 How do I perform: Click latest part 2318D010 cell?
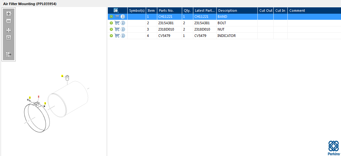tap(205, 29)
